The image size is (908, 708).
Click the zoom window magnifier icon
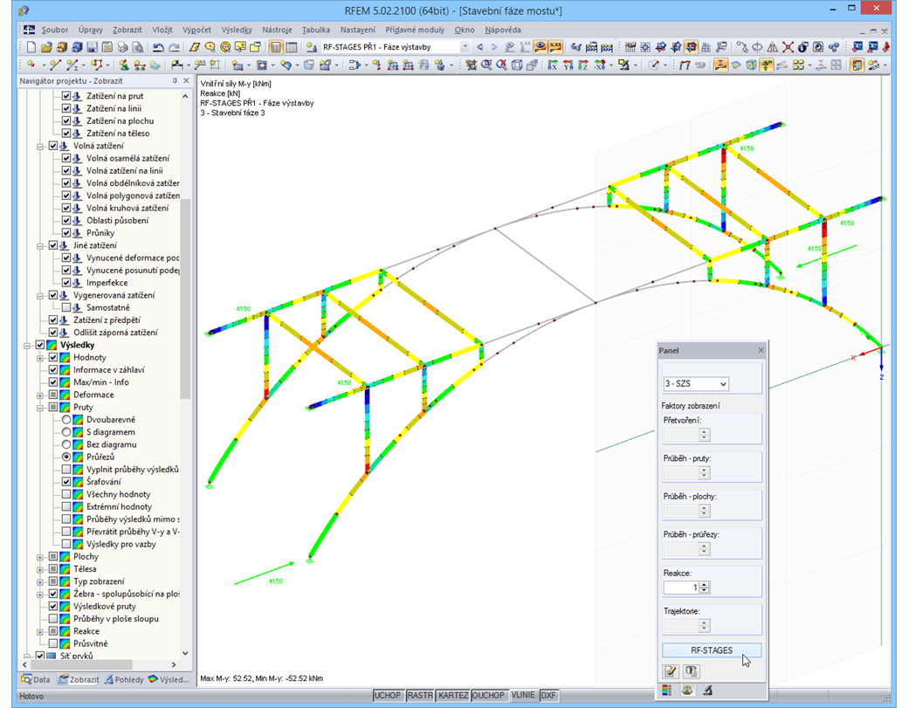[486, 65]
